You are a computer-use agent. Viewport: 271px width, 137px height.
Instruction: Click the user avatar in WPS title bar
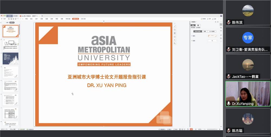click(x=221, y=16)
